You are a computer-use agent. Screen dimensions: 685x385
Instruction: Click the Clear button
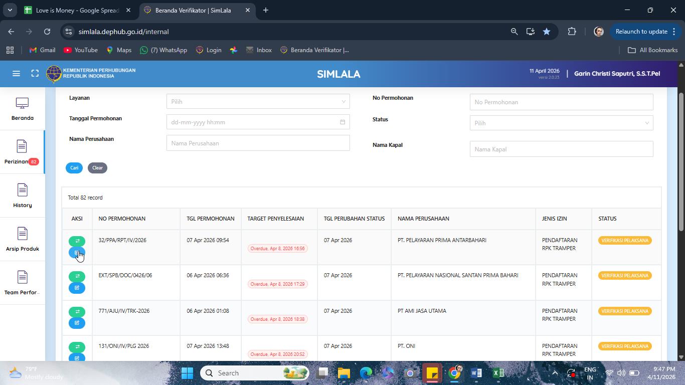[x=97, y=168]
